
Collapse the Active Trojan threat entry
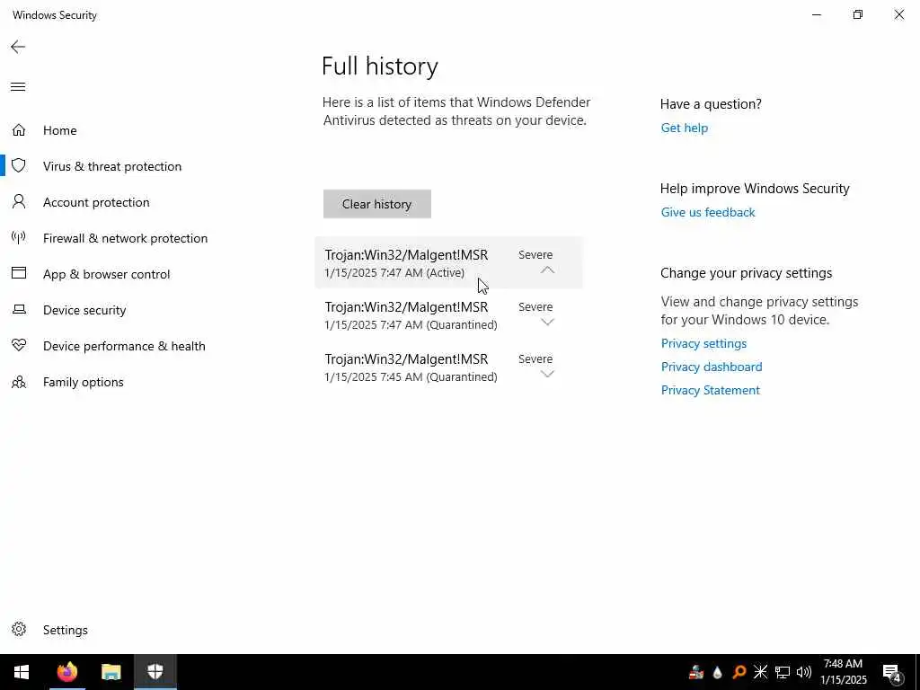click(547, 270)
